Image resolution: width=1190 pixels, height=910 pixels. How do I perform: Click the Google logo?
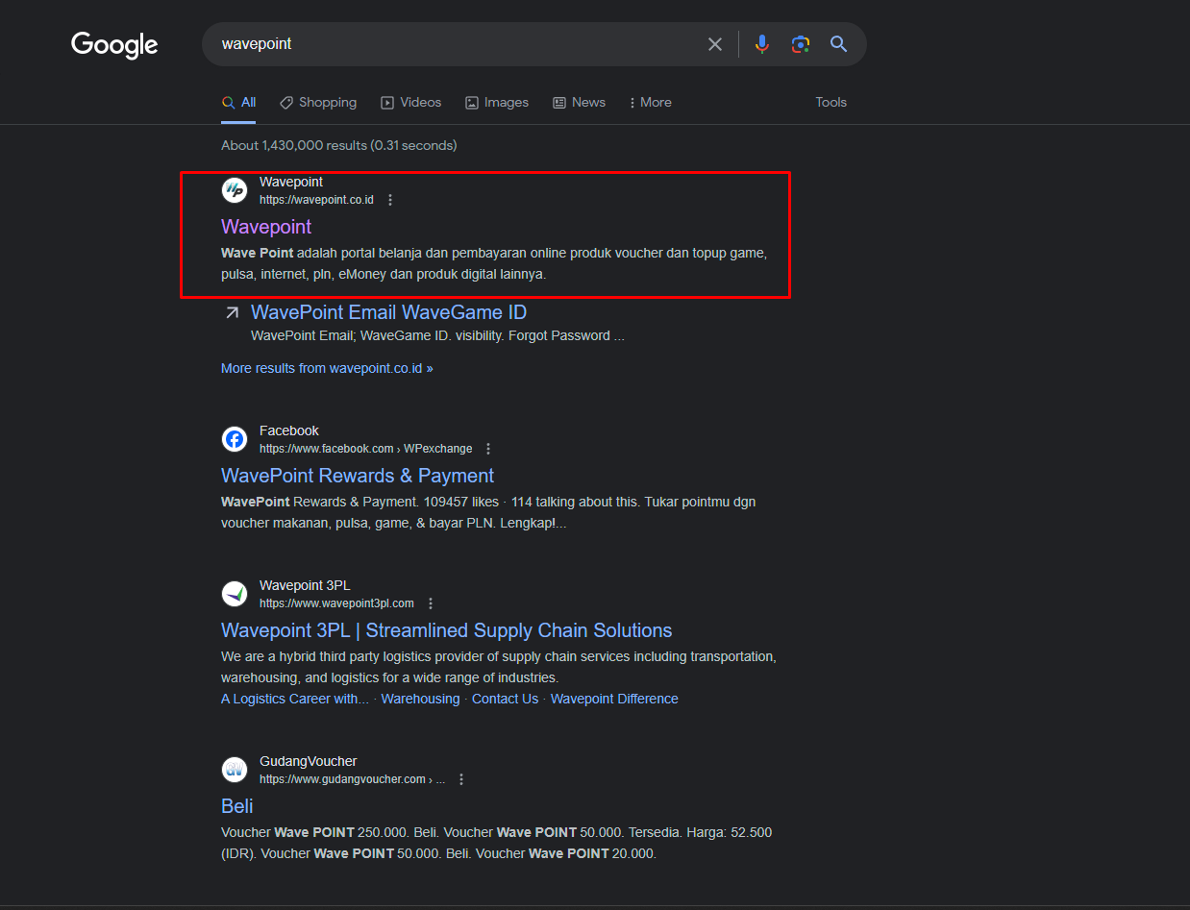(x=114, y=45)
